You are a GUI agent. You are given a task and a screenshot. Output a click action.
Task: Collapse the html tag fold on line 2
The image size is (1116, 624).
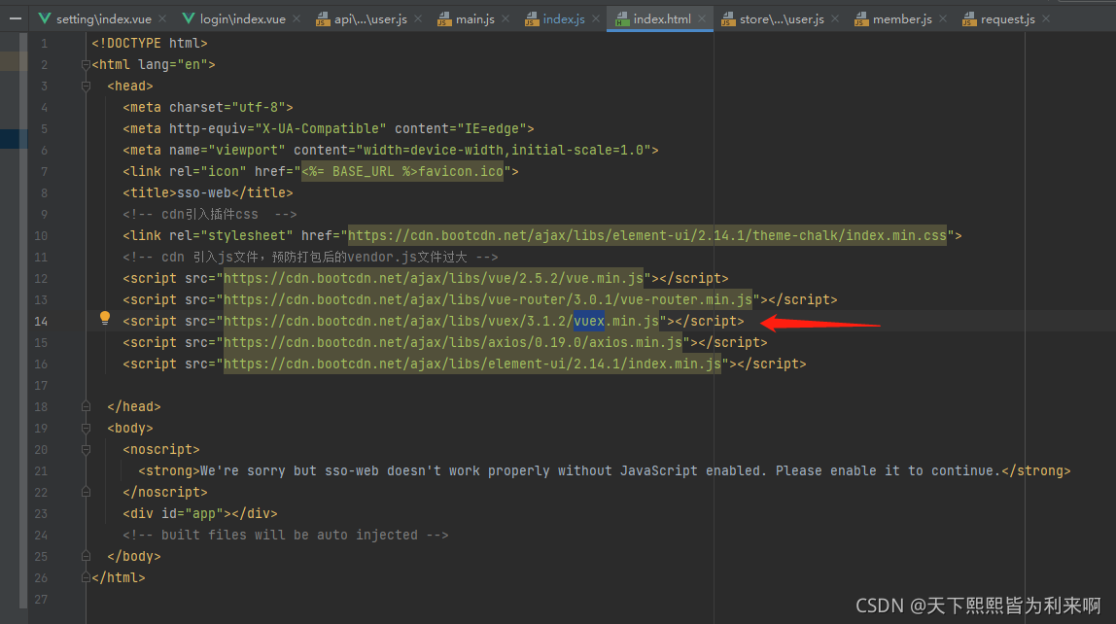(x=86, y=65)
